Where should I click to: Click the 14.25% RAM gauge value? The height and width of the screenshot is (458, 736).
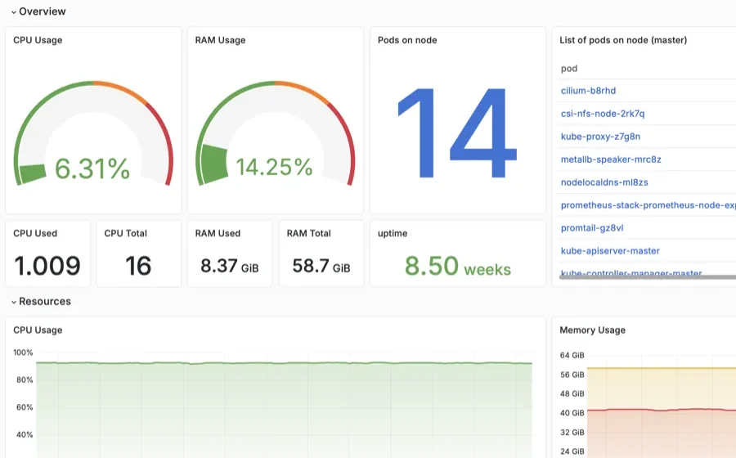[274, 167]
